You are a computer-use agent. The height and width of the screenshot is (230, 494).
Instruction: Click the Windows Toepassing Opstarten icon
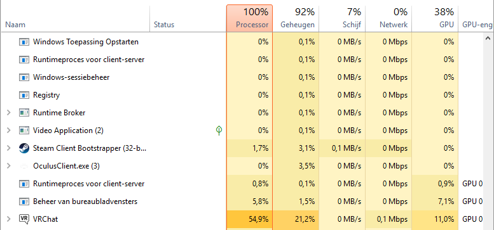point(24,42)
